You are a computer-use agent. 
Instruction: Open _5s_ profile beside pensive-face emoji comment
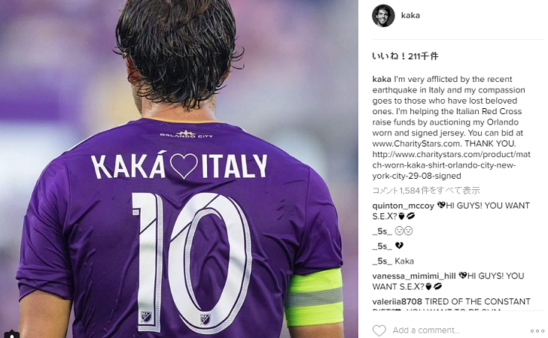point(382,231)
